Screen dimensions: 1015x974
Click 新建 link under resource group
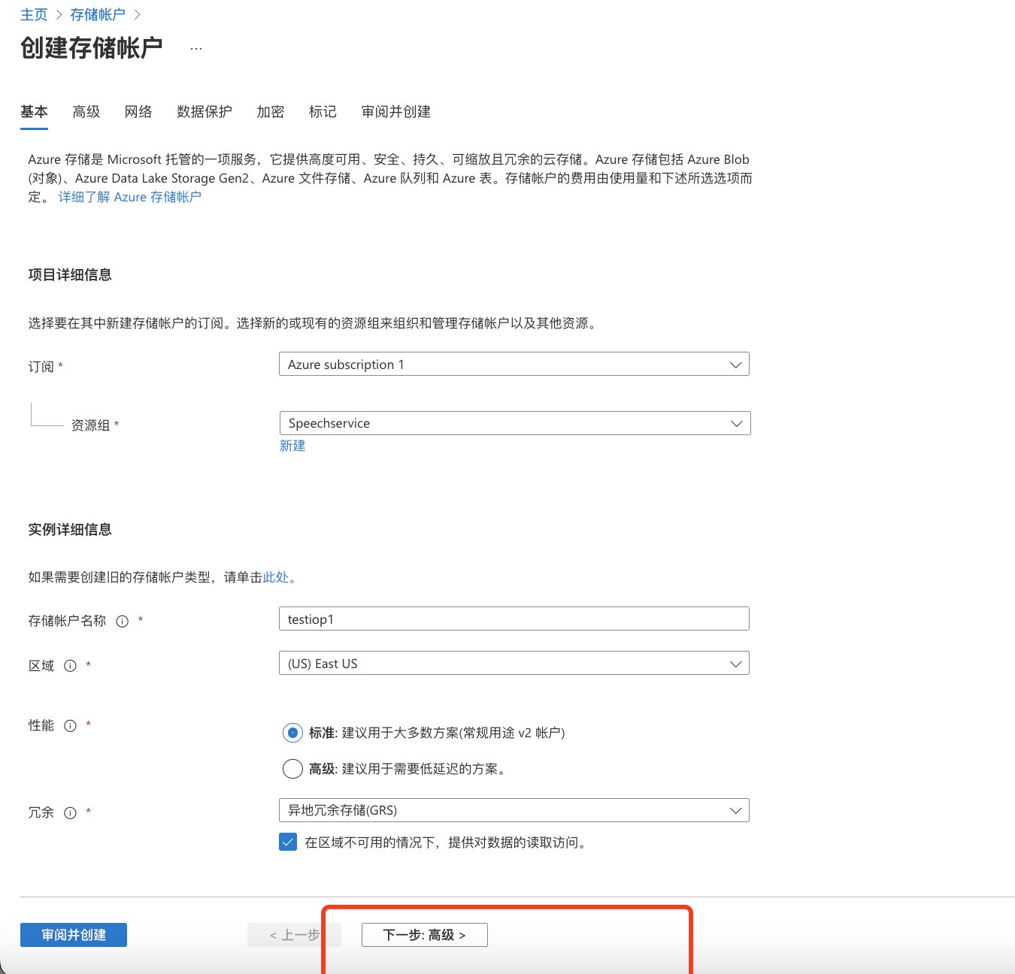point(292,446)
